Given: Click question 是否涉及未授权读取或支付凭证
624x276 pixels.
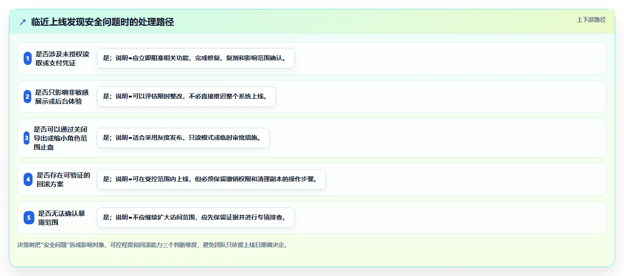Looking at the screenshot, I should 62,58.
